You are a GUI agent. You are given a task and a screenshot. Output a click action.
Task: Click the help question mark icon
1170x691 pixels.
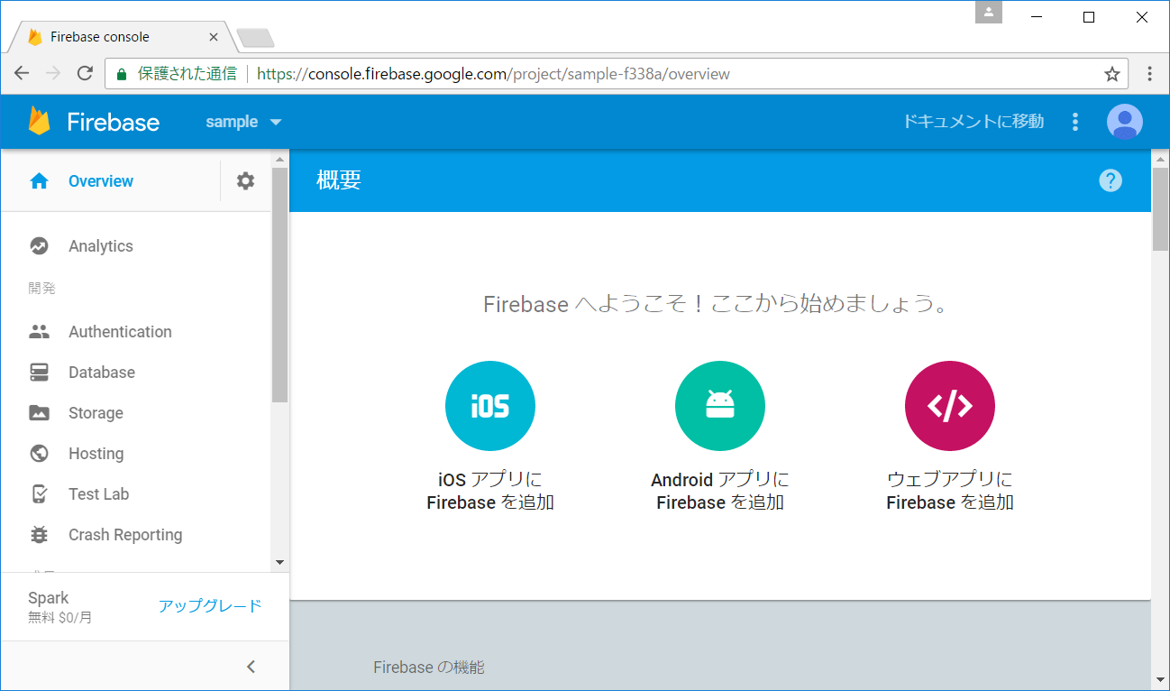click(1111, 180)
